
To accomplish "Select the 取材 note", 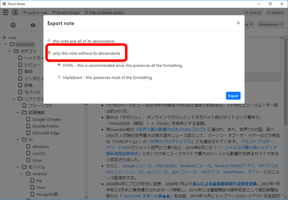I will pos(28,71).
